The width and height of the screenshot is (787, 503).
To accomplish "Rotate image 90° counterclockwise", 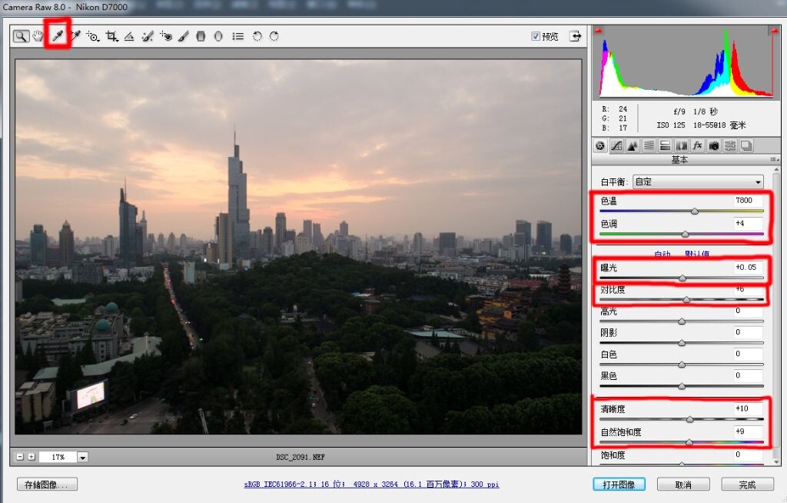I will click(x=257, y=36).
